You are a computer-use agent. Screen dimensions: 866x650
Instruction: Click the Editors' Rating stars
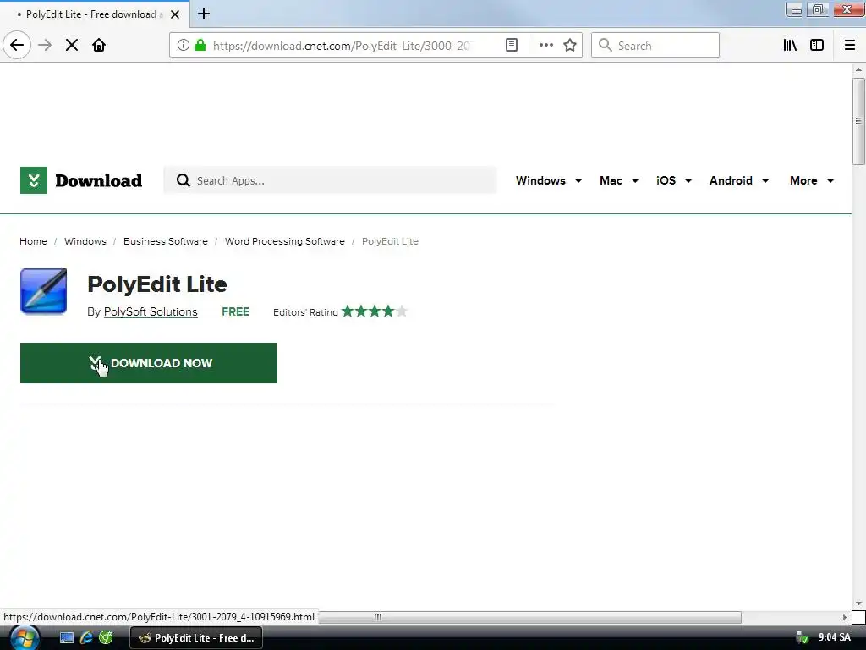pyautogui.click(x=375, y=311)
